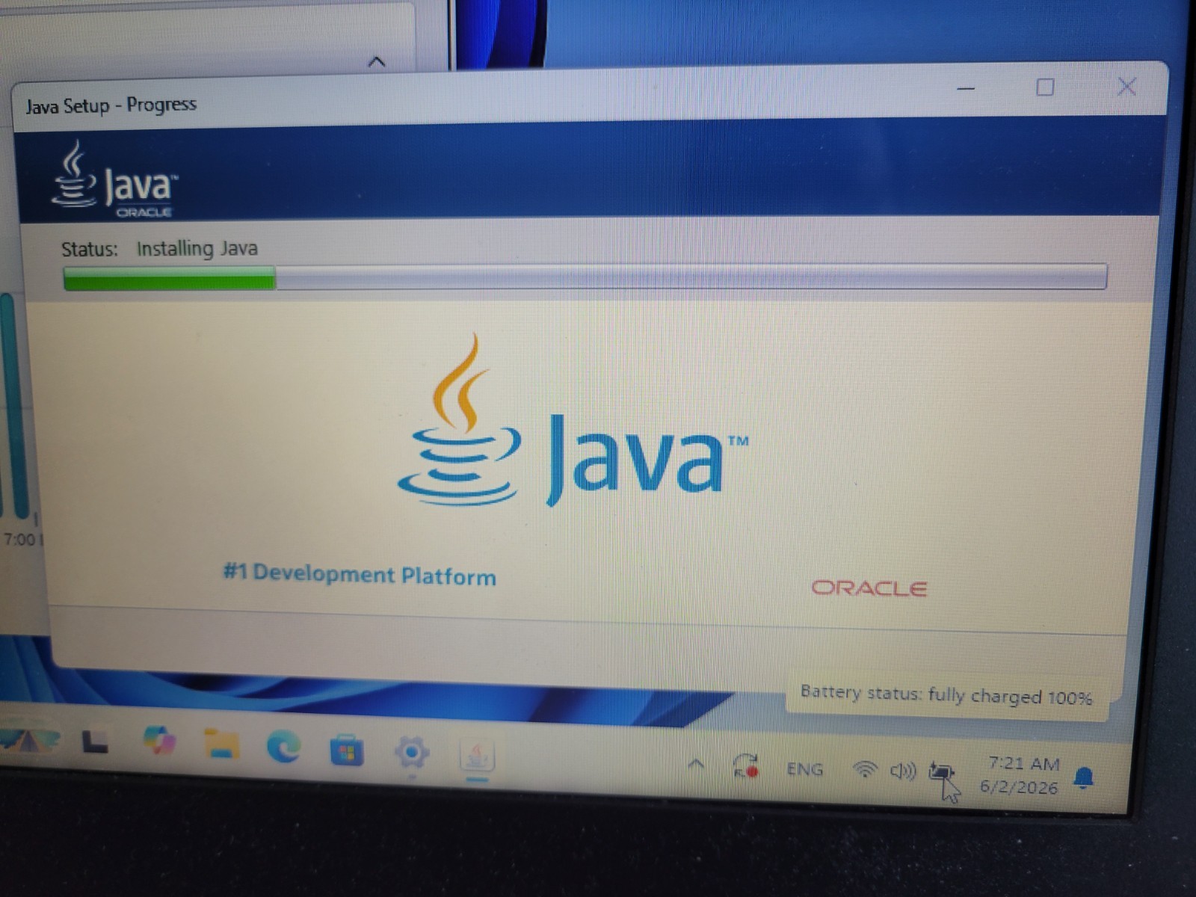This screenshot has width=1196, height=897.
Task: Click the Java Setup taskbar icon
Action: pos(477,756)
